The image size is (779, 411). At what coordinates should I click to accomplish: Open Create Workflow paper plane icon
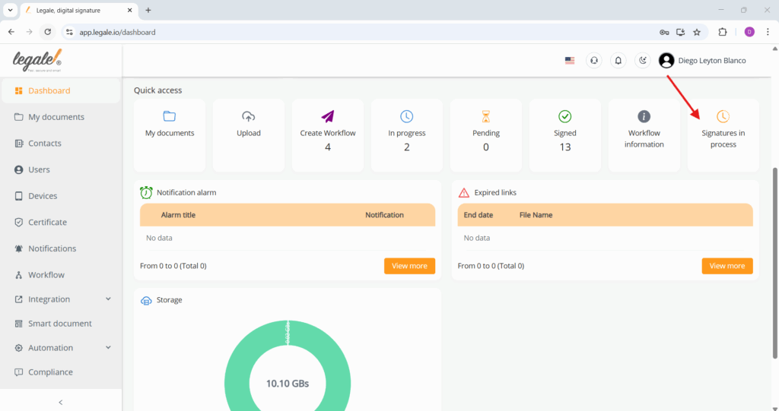pos(327,117)
